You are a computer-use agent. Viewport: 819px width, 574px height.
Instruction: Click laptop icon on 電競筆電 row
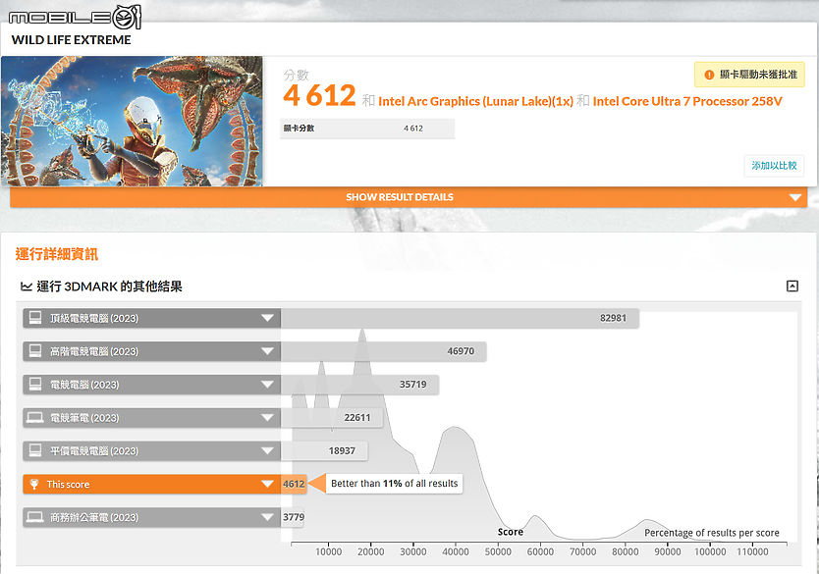(35, 417)
